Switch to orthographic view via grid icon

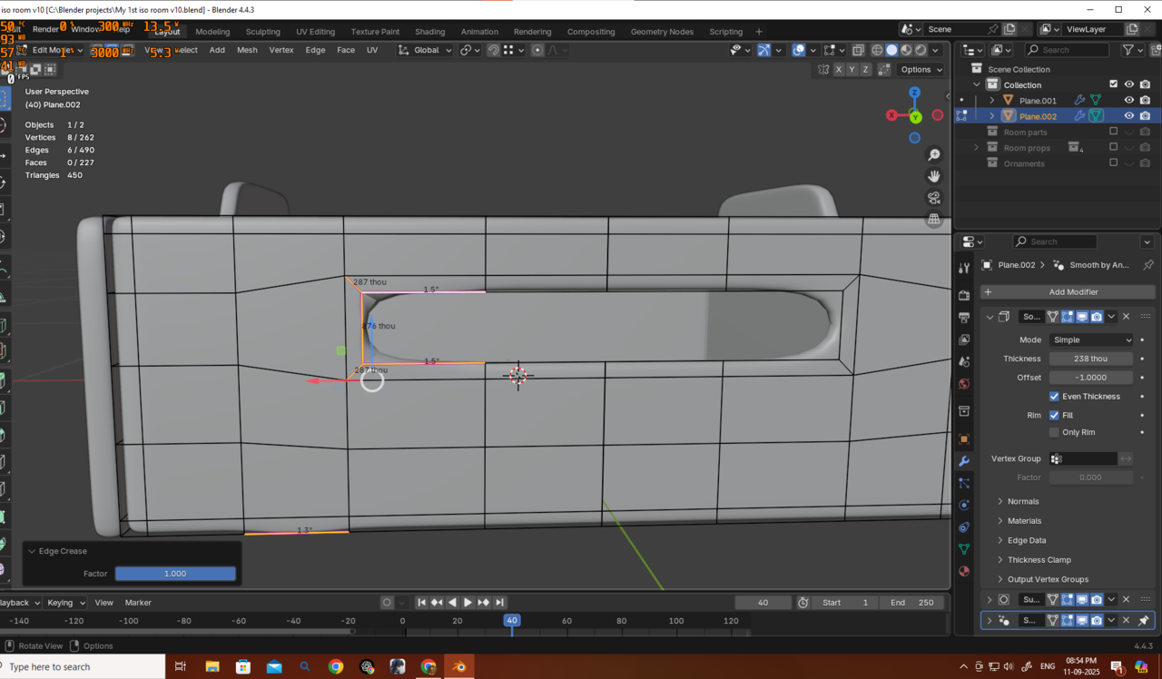point(933,220)
